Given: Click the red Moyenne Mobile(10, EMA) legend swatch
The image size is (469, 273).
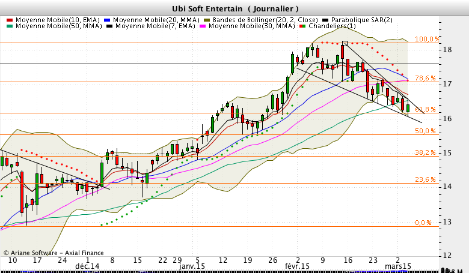Looking at the screenshot, I should tap(10, 20).
